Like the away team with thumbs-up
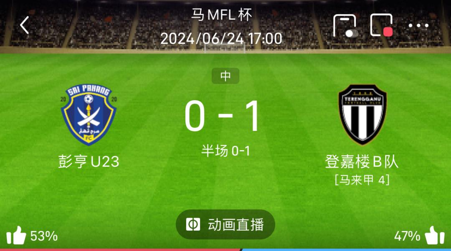The width and height of the screenshot is (451, 251). (x=435, y=236)
